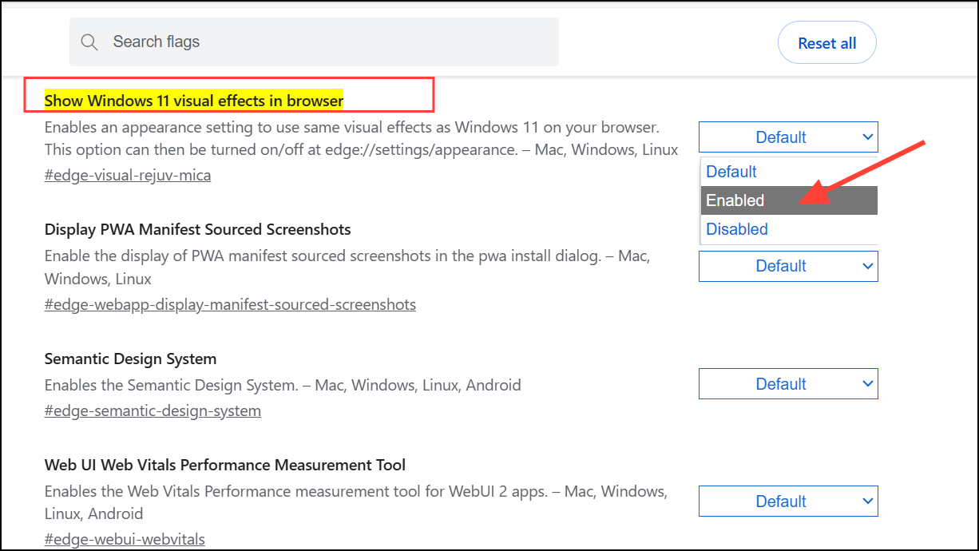Click the Web UI Web Vitals heading
The image size is (979, 551).
pos(225,464)
